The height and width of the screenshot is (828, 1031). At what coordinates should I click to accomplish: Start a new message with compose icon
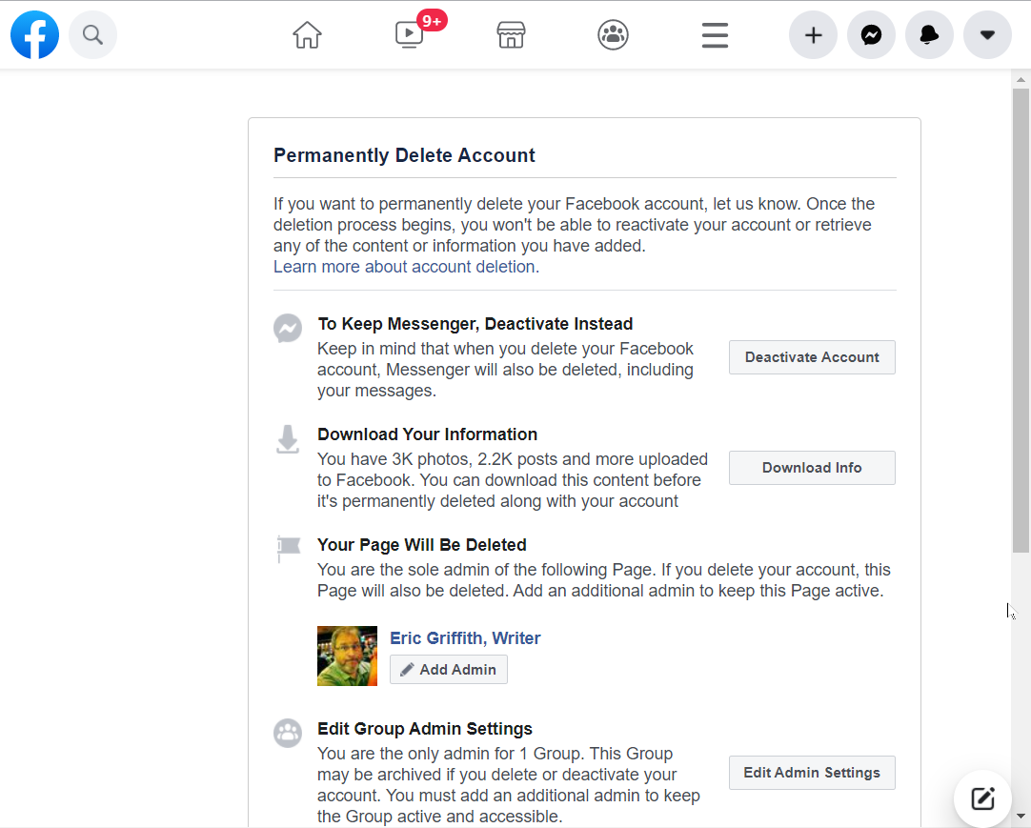pos(982,798)
